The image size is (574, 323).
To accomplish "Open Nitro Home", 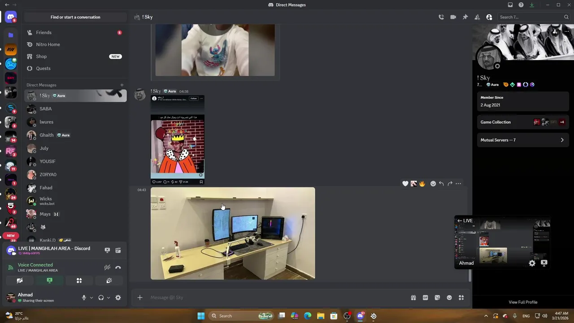I will [x=75, y=44].
